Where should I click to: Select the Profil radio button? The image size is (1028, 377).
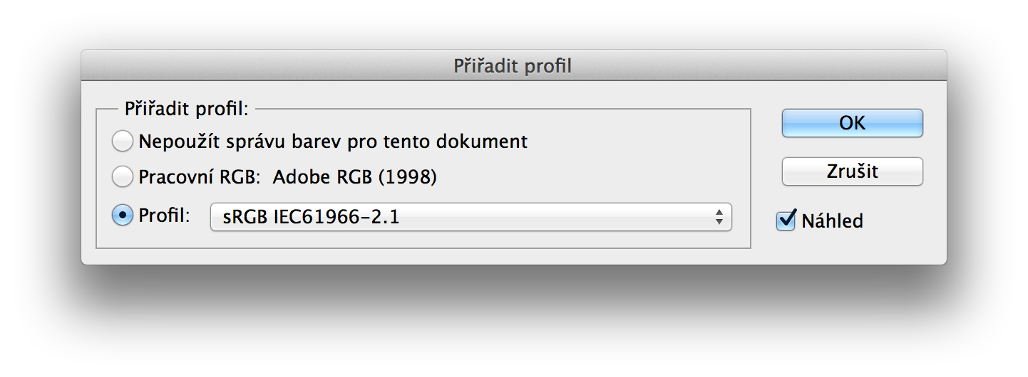click(123, 216)
